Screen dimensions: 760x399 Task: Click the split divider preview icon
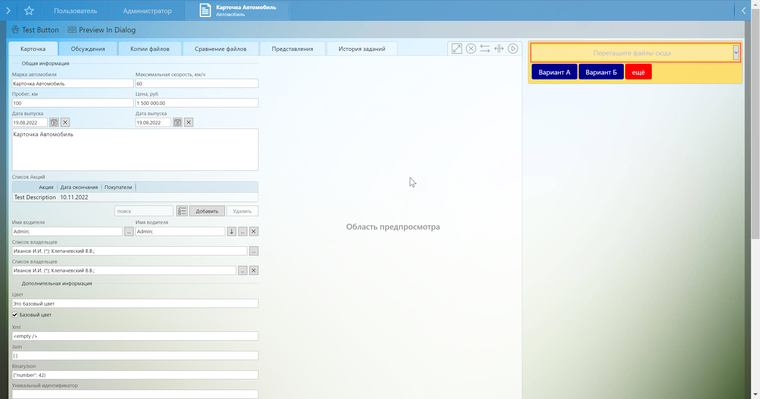coord(499,48)
